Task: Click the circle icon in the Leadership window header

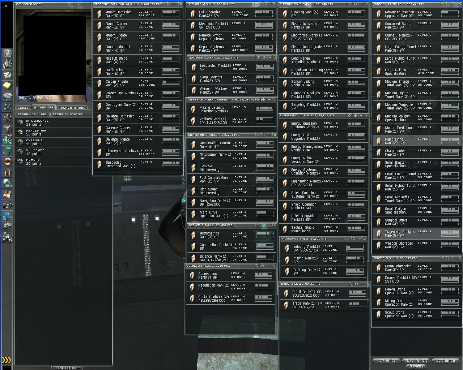Action: coord(264,57)
